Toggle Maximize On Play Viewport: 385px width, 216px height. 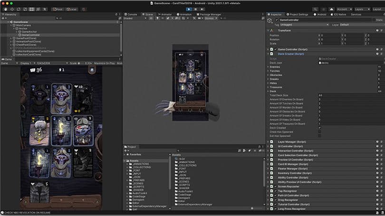(105, 63)
